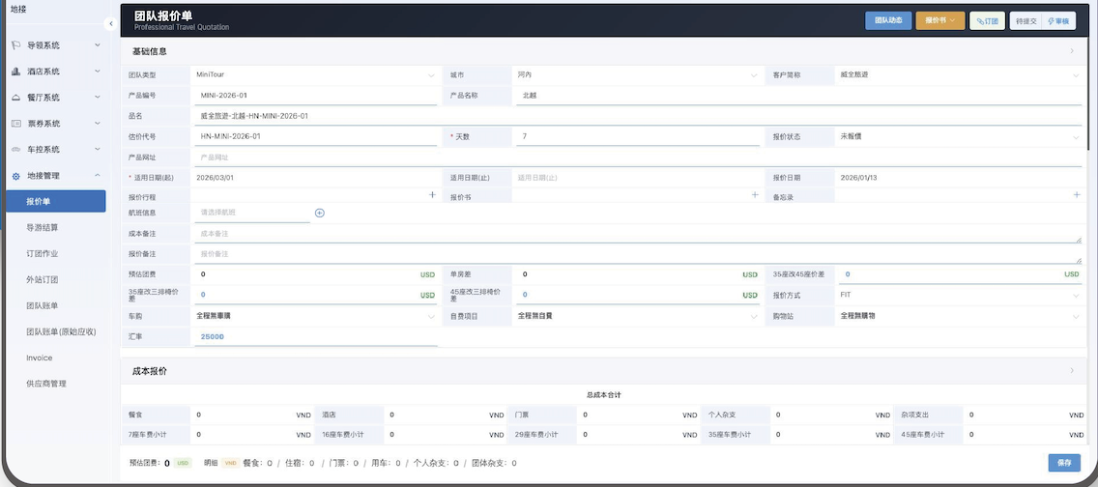This screenshot has height=487, width=1098.
Task: Open the 团队类型 dropdown showing MiniTour
Action: [314, 74]
